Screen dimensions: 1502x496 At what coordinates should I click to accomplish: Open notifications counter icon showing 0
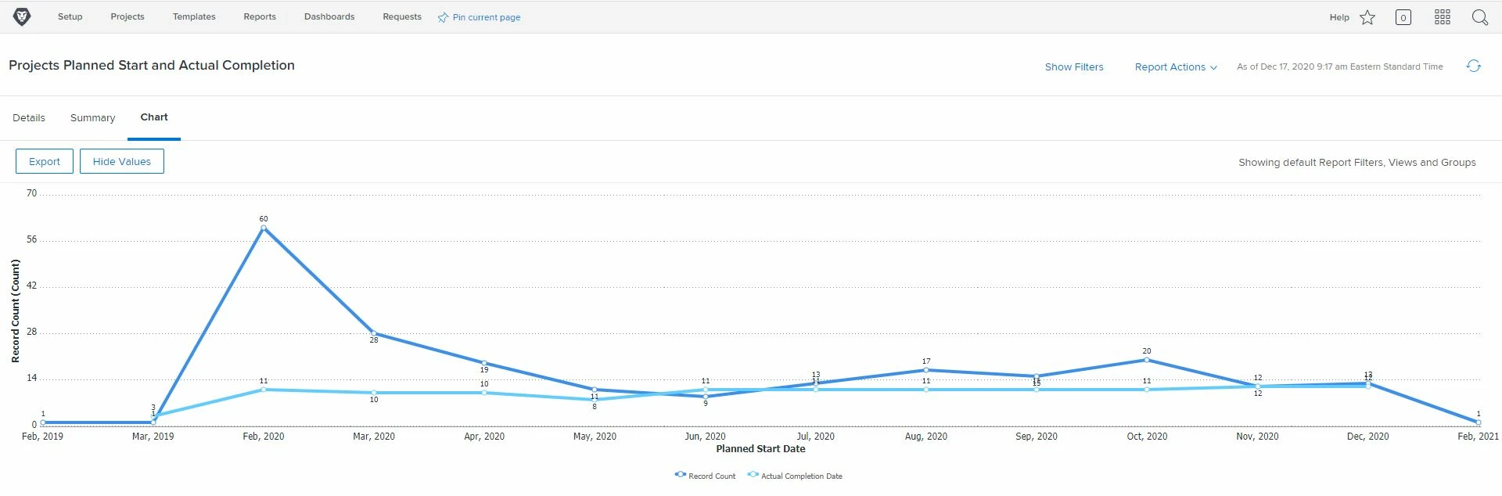click(1403, 17)
